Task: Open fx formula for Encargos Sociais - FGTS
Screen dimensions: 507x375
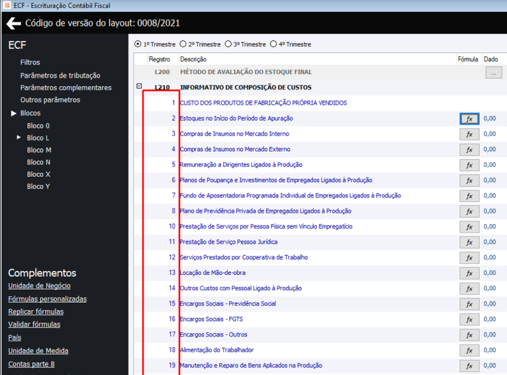Action: (469, 319)
